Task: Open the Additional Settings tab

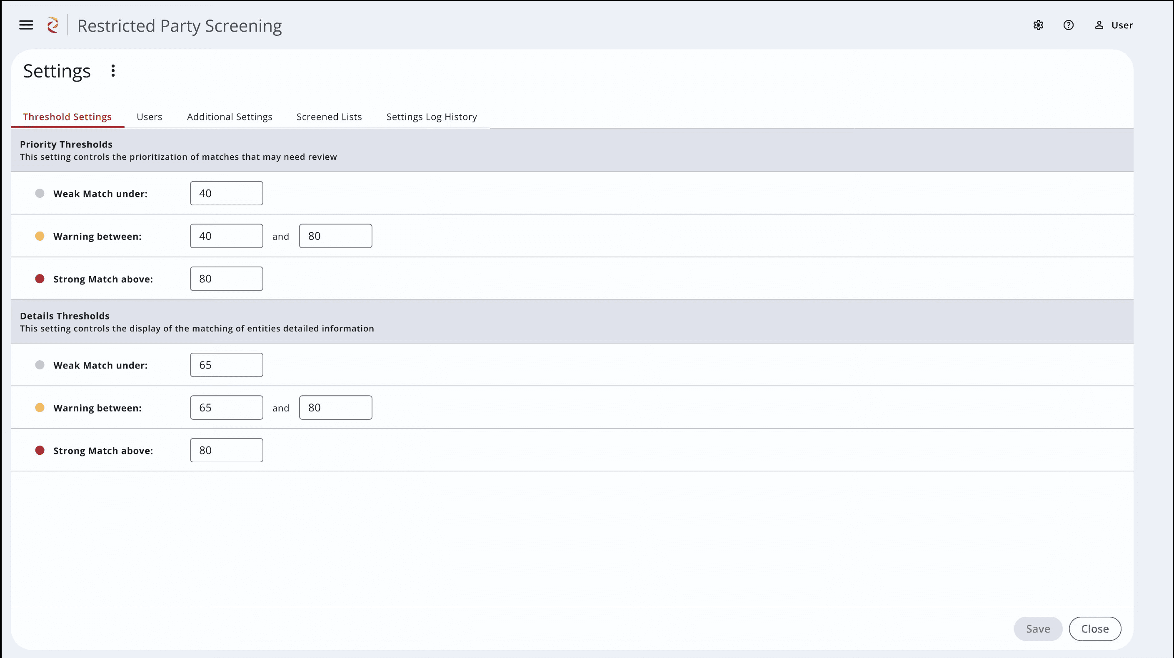Action: tap(229, 117)
